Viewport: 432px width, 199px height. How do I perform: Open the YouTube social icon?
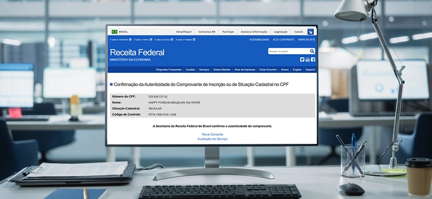[x=307, y=59]
